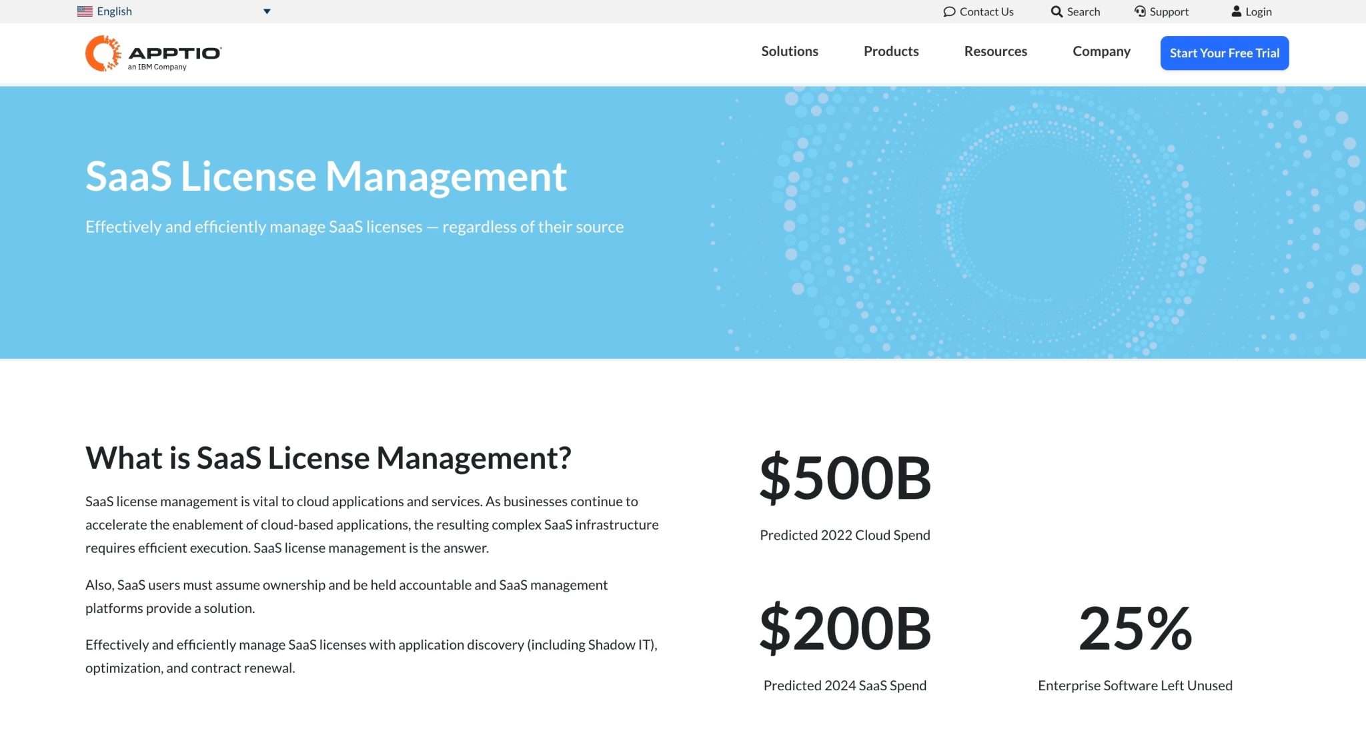Click Start Your Free Trial button
This screenshot has width=1366, height=743.
pos(1224,53)
